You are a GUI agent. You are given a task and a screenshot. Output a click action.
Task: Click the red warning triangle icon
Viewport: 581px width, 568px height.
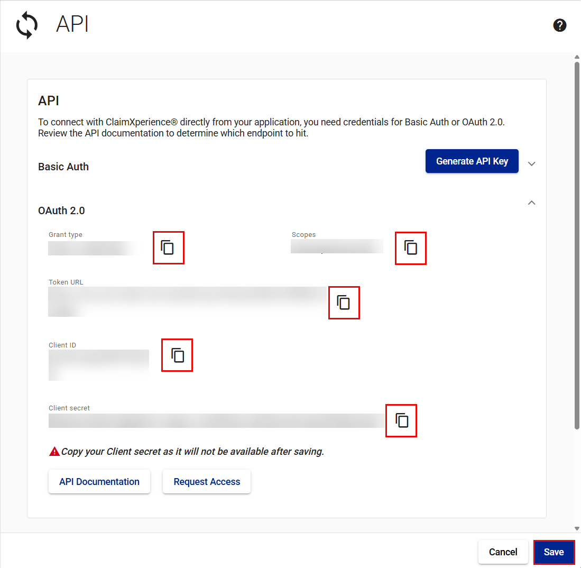pos(54,452)
